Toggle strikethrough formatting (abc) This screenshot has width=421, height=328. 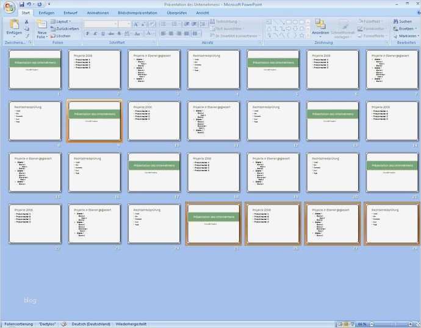pyautogui.click(x=111, y=34)
